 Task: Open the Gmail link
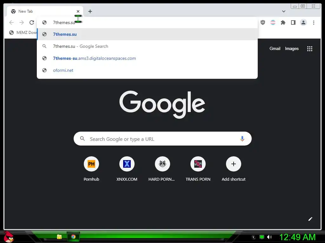coord(275,48)
